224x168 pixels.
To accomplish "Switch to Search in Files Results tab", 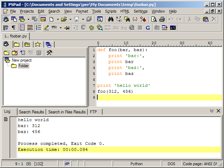I will click(67, 112).
